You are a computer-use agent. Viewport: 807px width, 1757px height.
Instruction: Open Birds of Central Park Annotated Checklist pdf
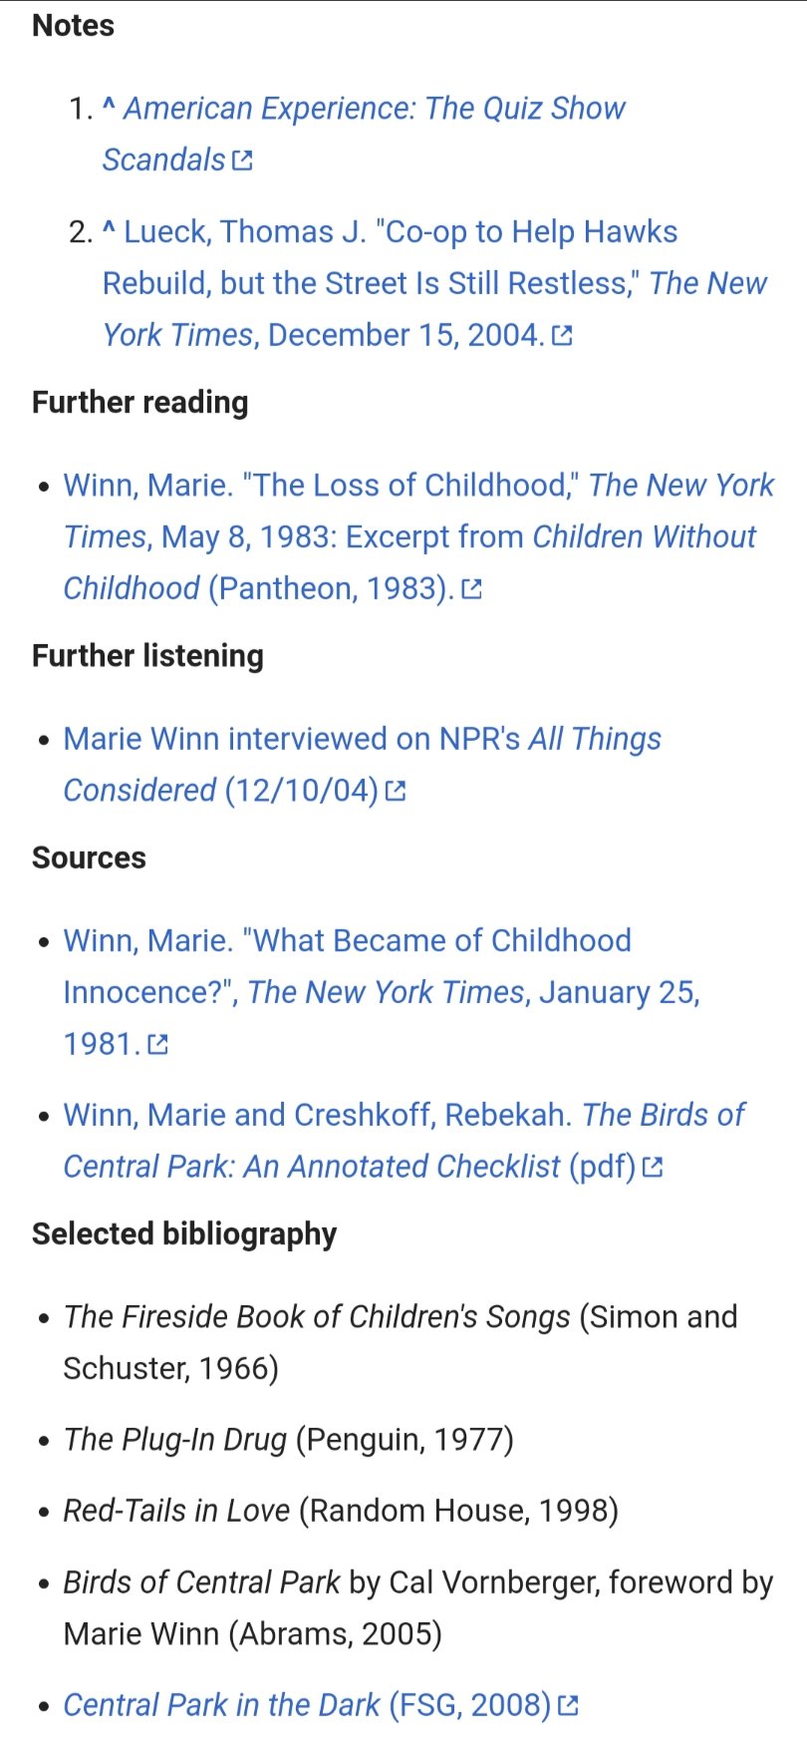[403, 1141]
